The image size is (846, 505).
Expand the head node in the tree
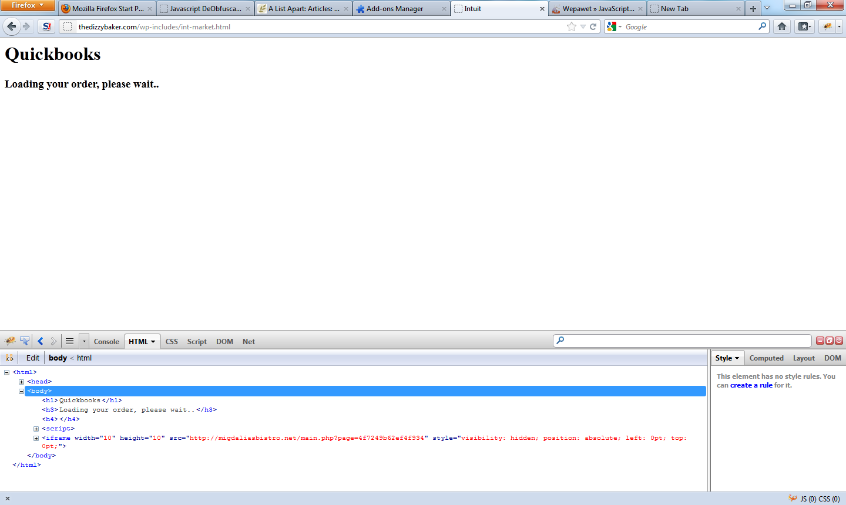[21, 382]
